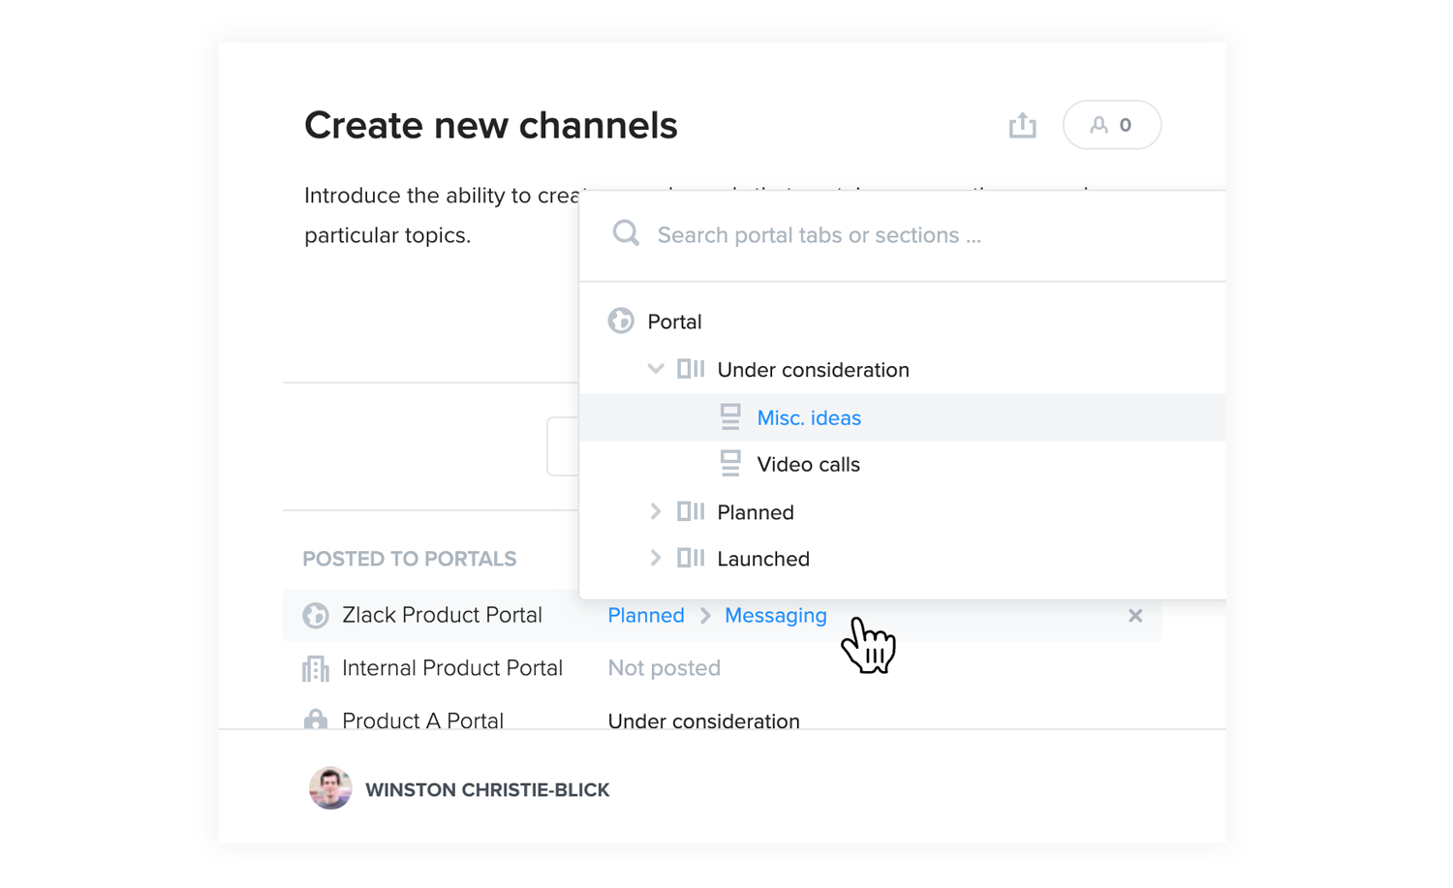
Task: Click the Product A Portal name
Action: [x=422, y=720]
